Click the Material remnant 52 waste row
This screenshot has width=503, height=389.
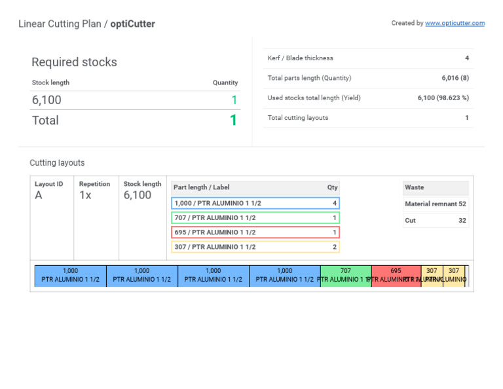[436, 204]
